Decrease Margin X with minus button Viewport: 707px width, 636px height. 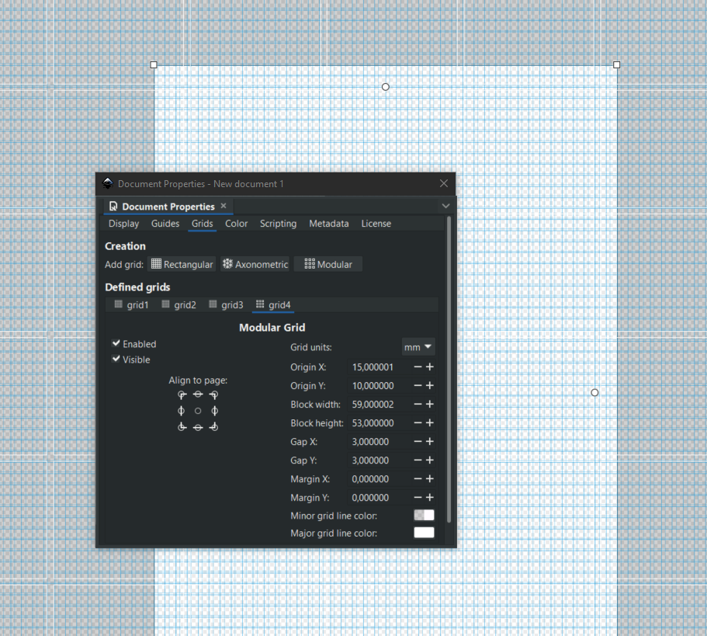[x=418, y=478]
